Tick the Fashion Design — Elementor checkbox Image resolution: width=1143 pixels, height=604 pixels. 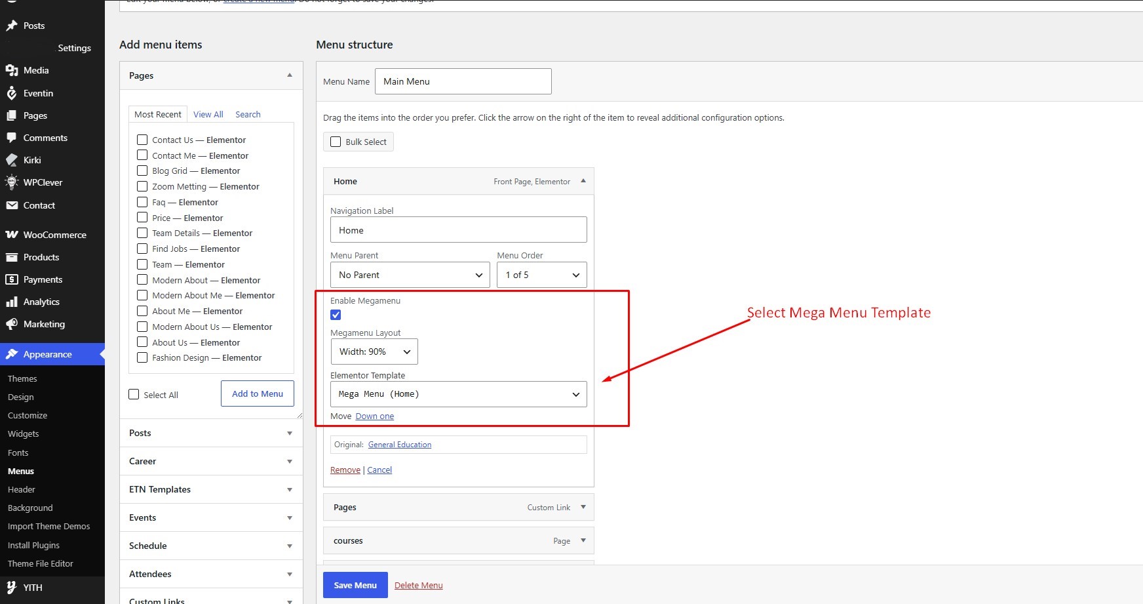[142, 357]
